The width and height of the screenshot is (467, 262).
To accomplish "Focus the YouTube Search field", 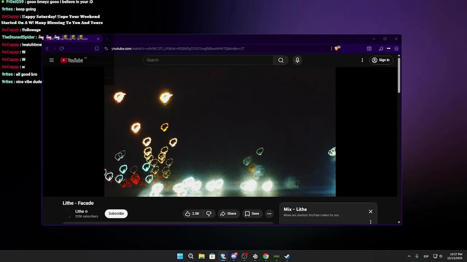I will 208,60.
